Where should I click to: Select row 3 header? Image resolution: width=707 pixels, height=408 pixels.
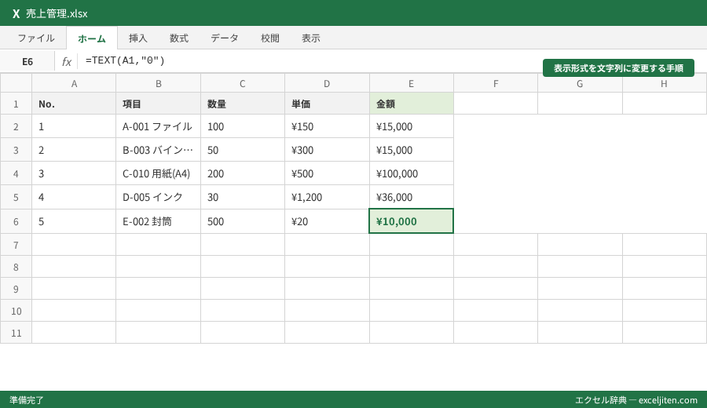(x=16, y=150)
